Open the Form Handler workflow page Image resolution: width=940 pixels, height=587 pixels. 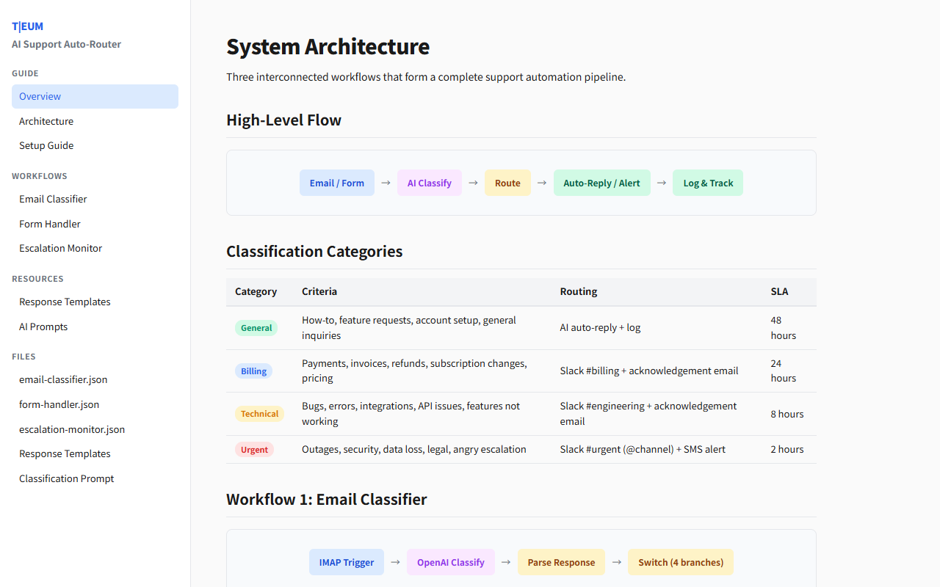pyautogui.click(x=49, y=223)
